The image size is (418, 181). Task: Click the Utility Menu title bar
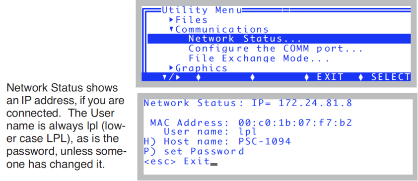coord(202,10)
